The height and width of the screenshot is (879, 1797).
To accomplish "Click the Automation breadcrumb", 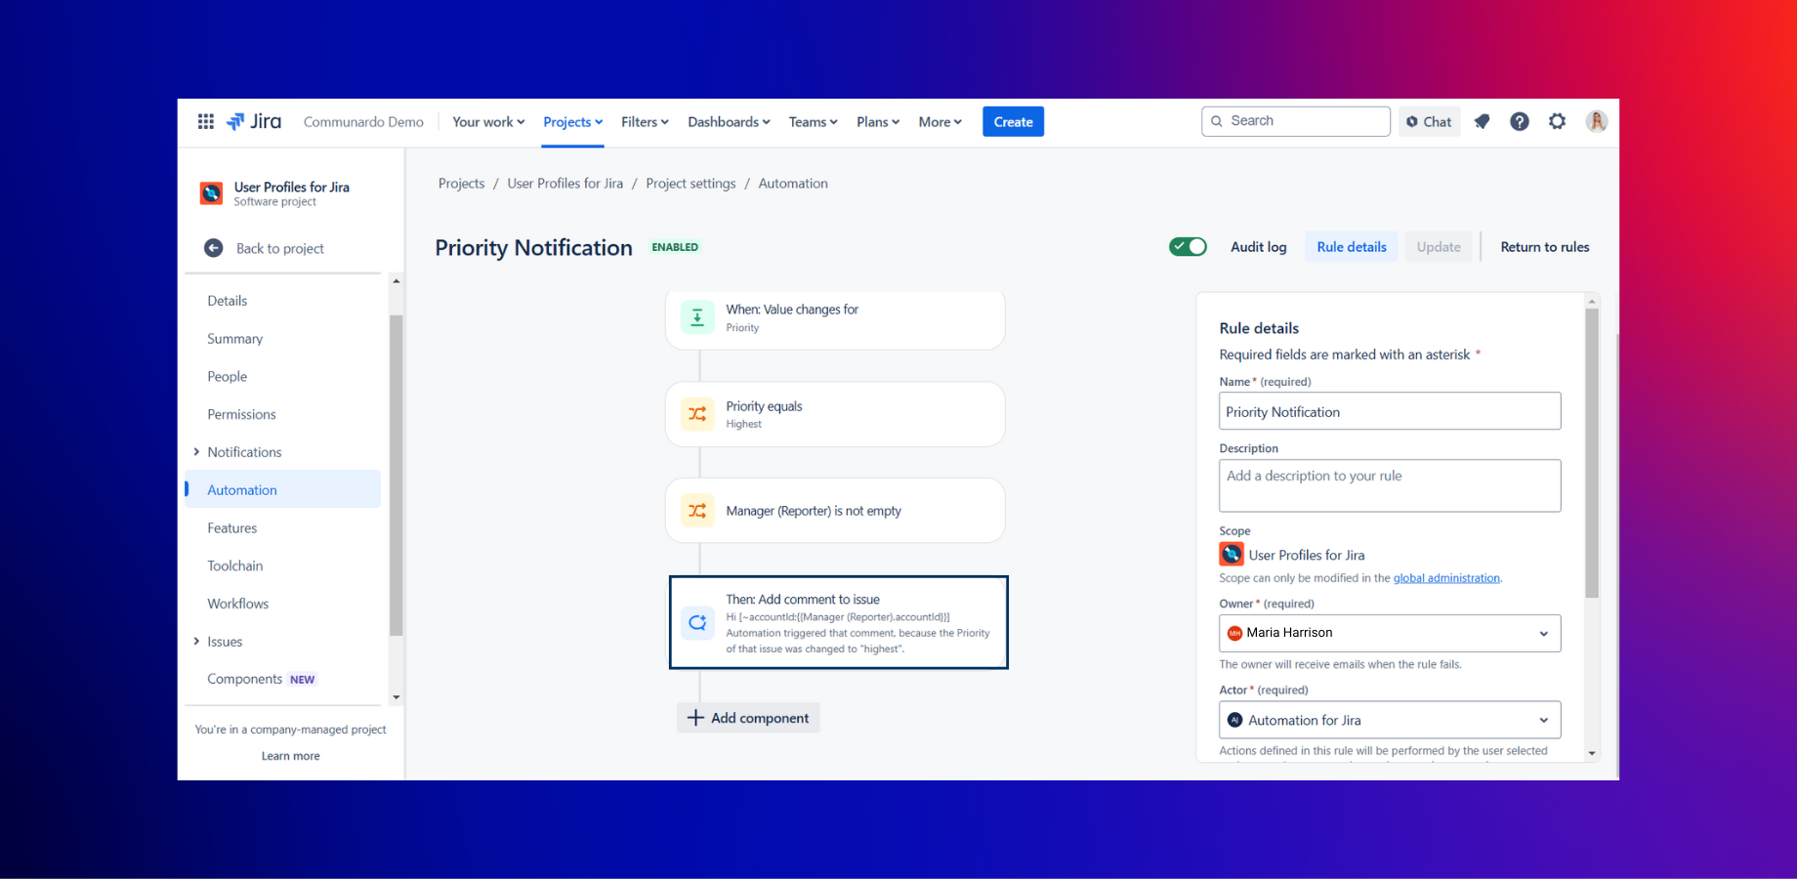I will click(x=793, y=184).
